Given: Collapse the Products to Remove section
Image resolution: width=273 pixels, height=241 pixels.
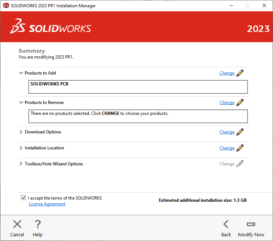Looking at the screenshot, I should click(21, 103).
